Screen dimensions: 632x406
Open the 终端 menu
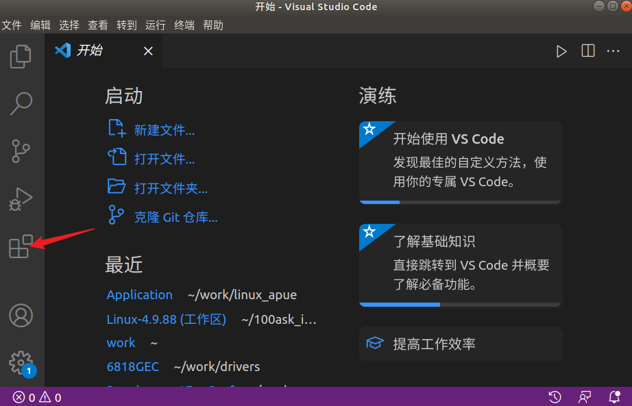pyautogui.click(x=184, y=25)
